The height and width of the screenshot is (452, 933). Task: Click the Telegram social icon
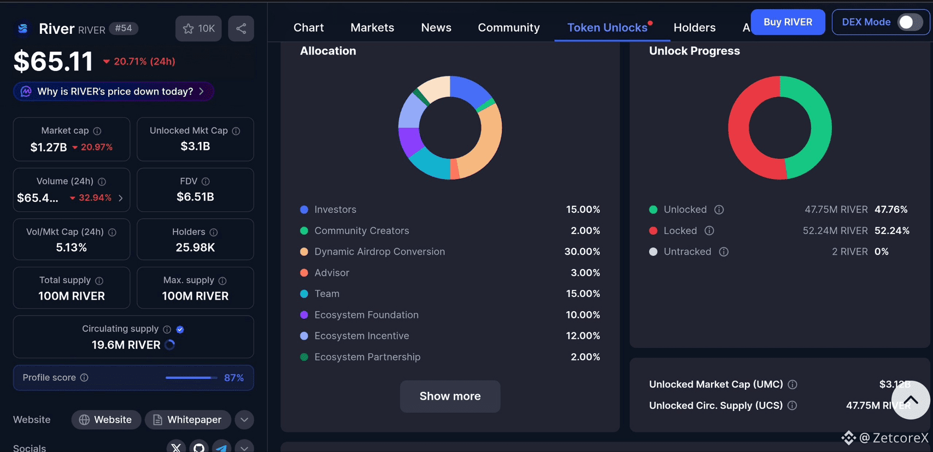221,447
